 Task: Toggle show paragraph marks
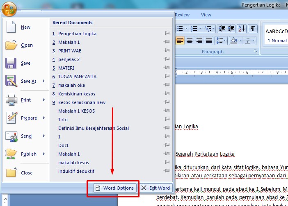click(253, 29)
